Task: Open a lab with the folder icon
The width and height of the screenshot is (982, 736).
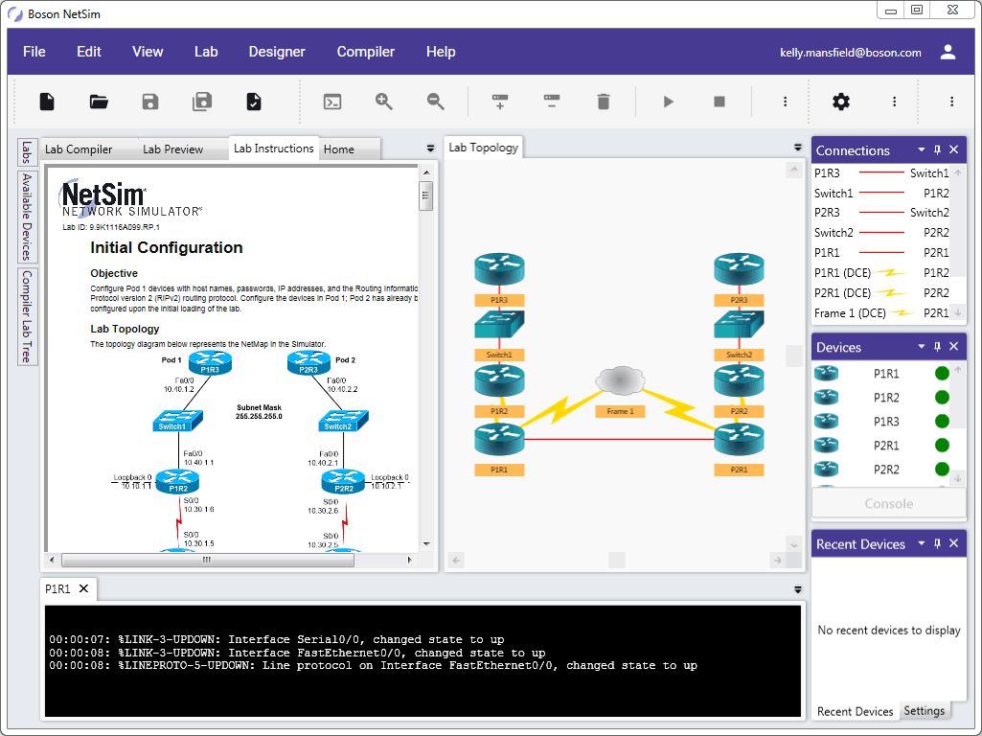Action: [99, 102]
